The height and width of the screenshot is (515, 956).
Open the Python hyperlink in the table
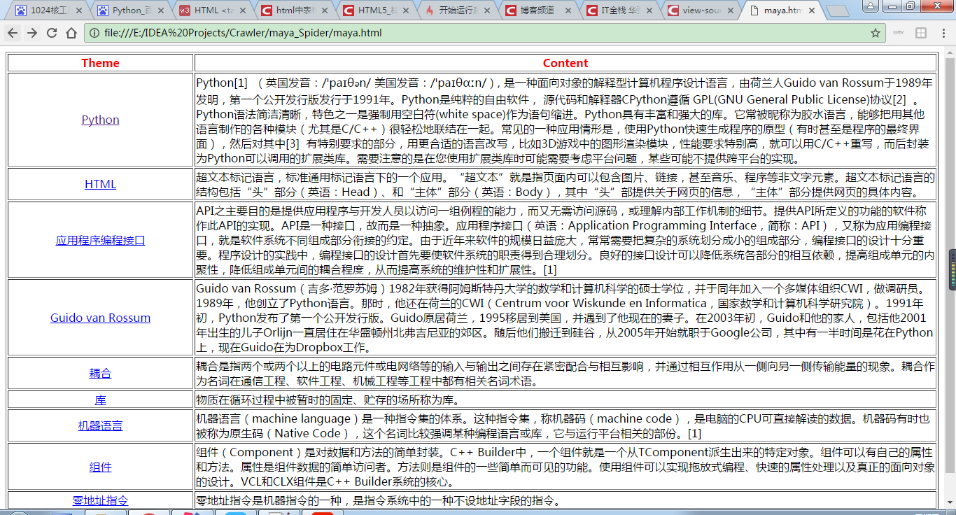[100, 120]
